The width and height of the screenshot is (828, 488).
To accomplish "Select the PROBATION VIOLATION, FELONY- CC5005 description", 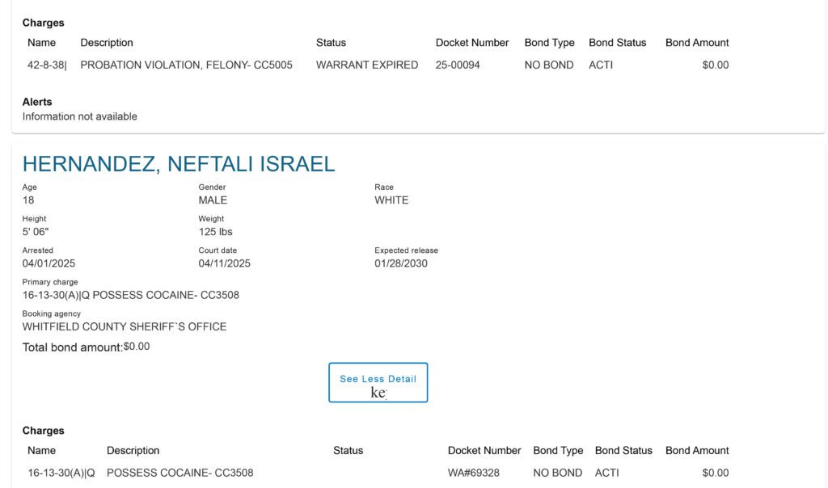I will click(x=187, y=65).
